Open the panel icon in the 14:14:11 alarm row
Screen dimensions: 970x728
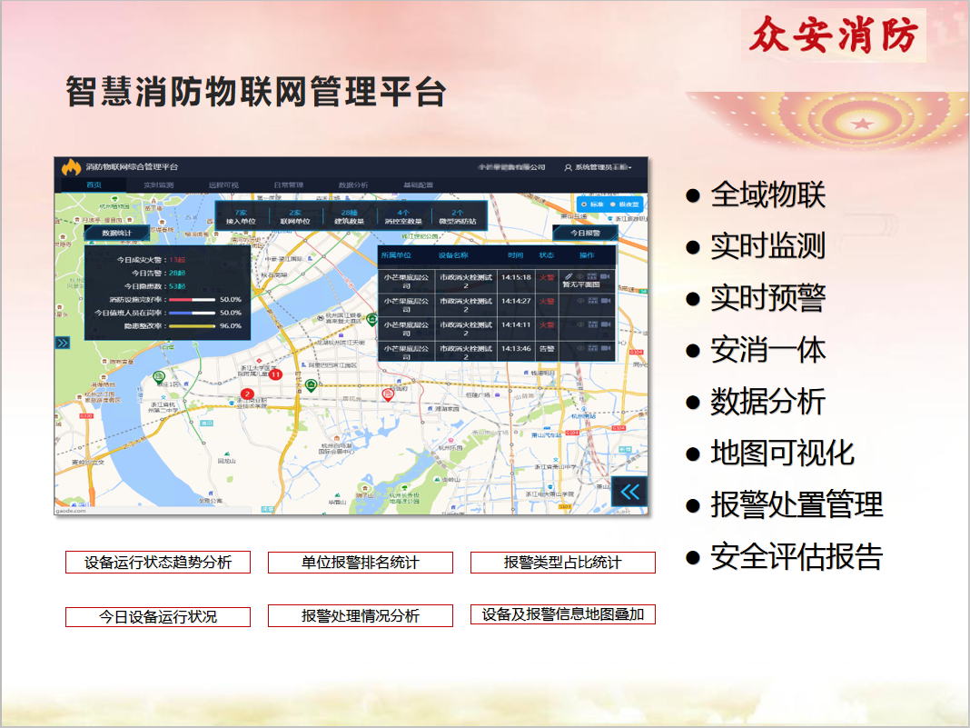click(593, 324)
